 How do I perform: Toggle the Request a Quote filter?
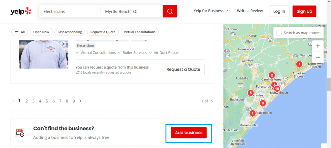(103, 32)
